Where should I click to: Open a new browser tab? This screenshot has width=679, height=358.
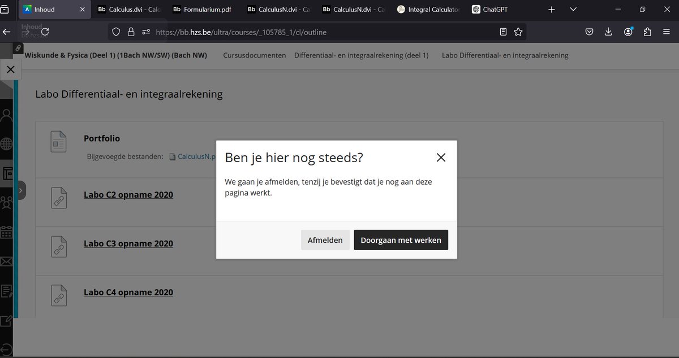point(552,10)
